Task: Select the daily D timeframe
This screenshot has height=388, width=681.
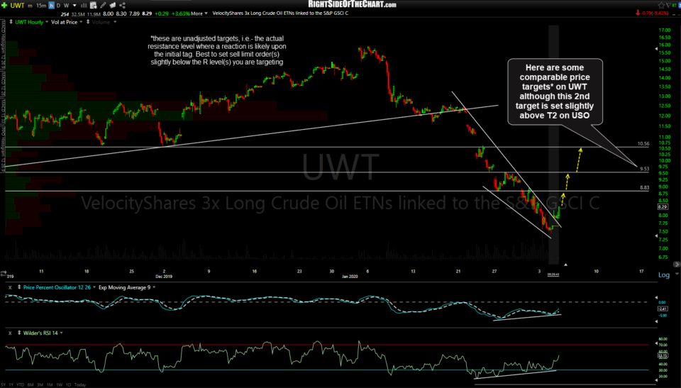Action: click(x=59, y=5)
